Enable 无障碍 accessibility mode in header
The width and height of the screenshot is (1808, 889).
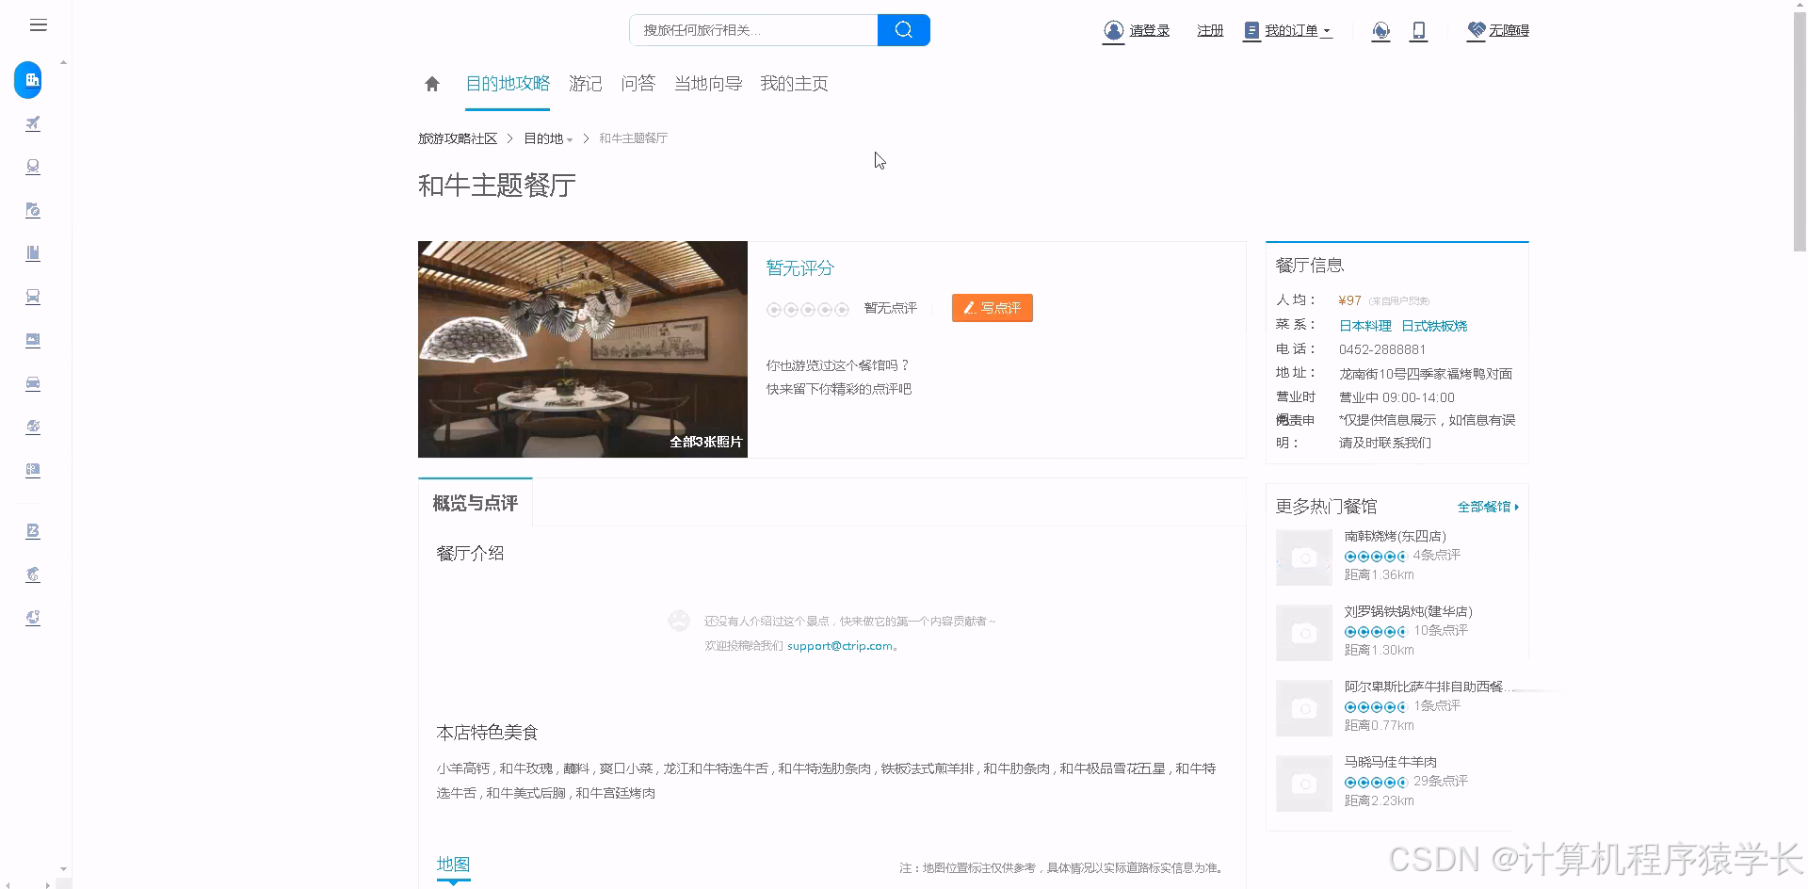1496,30
